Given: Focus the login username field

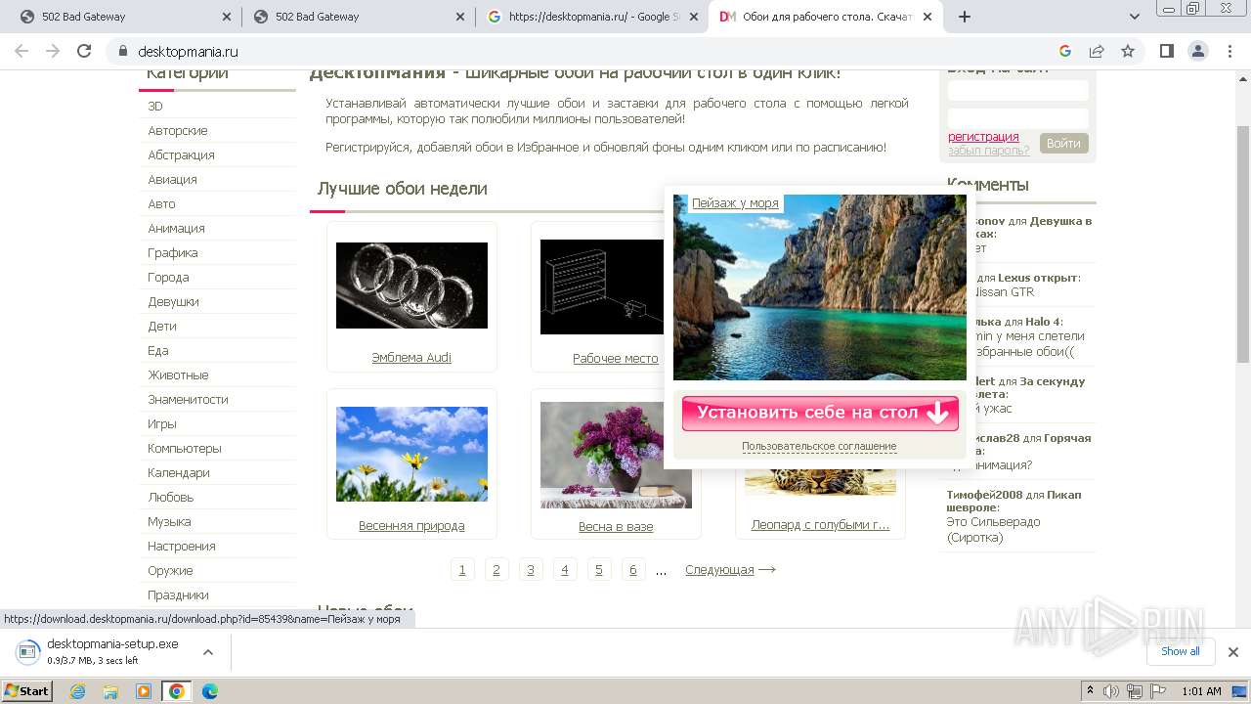Looking at the screenshot, I should click(x=1017, y=90).
